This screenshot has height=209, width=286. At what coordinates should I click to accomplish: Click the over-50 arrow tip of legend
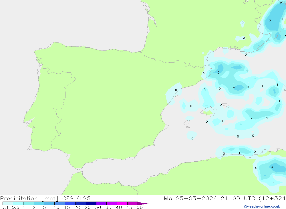click(x=143, y=204)
